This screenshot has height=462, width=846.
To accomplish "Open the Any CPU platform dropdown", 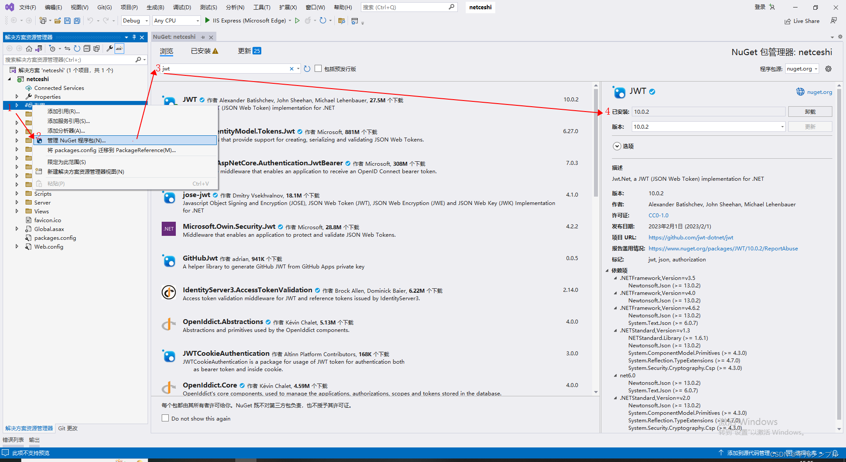I will point(176,21).
